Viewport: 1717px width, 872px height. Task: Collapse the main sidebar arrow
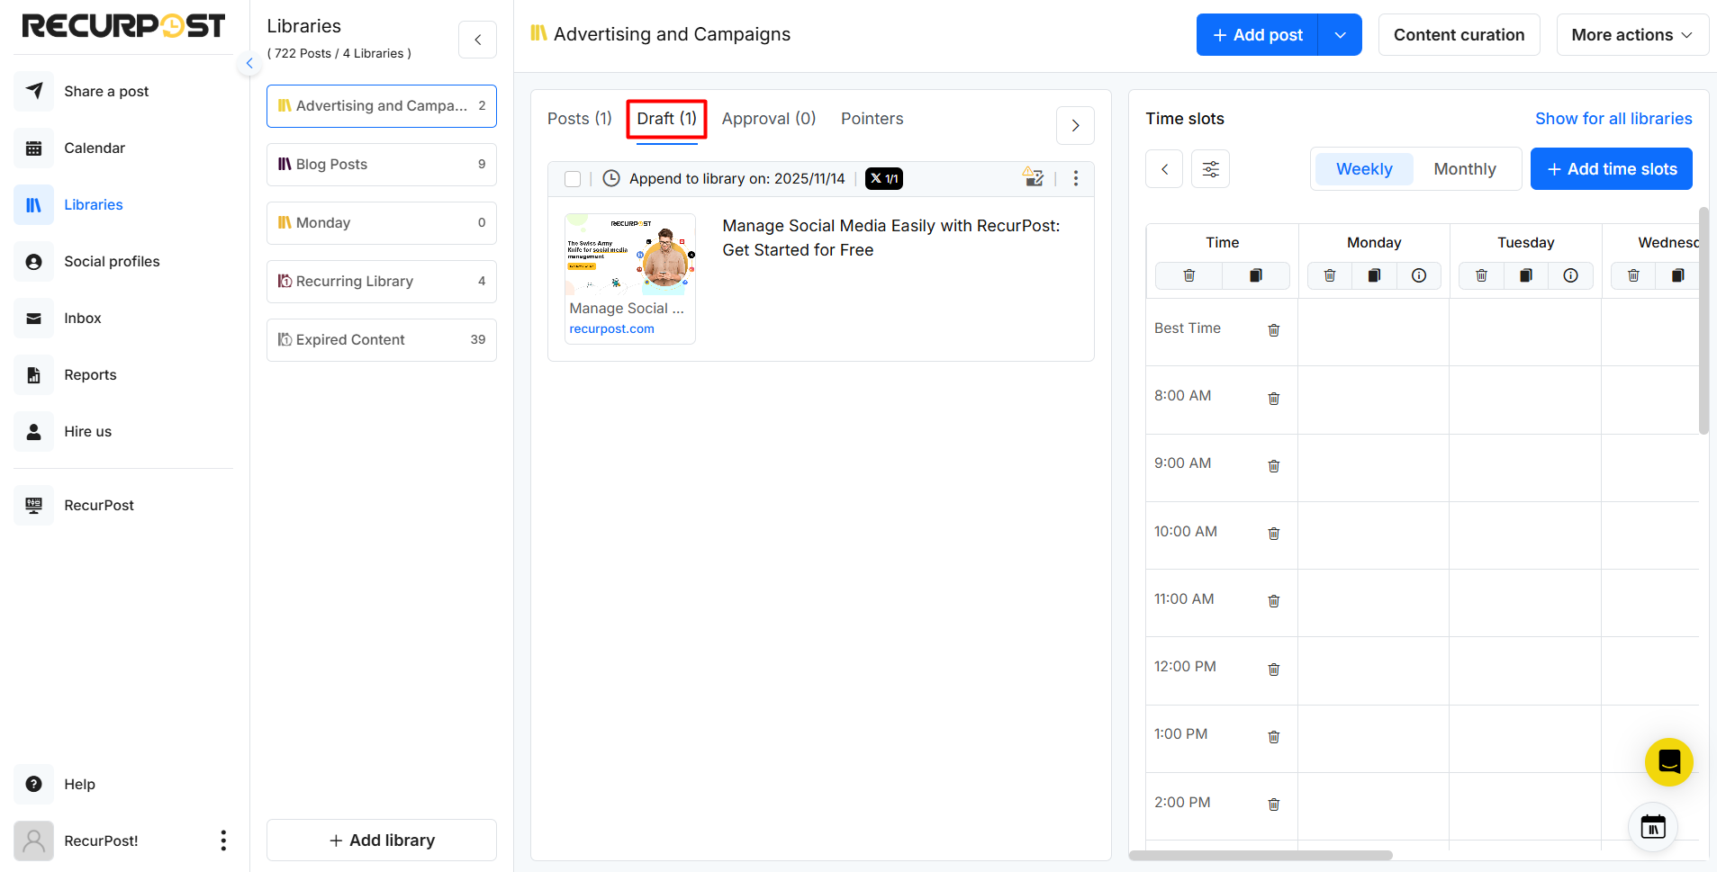tap(249, 63)
